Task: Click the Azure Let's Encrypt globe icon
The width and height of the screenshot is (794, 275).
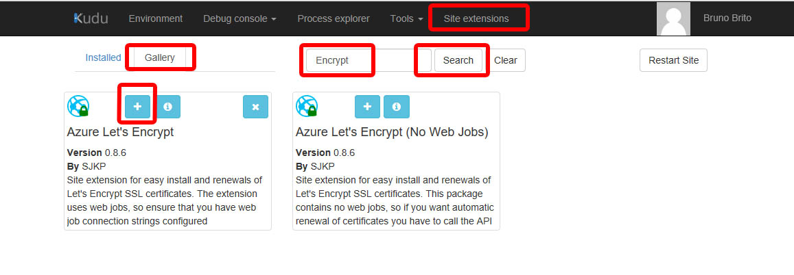Action: [78, 106]
